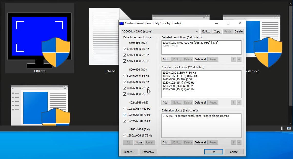The height and width of the screenshot is (159, 293).
Task: Minimize the Custom Resolution Utility window
Action: coord(217,23)
